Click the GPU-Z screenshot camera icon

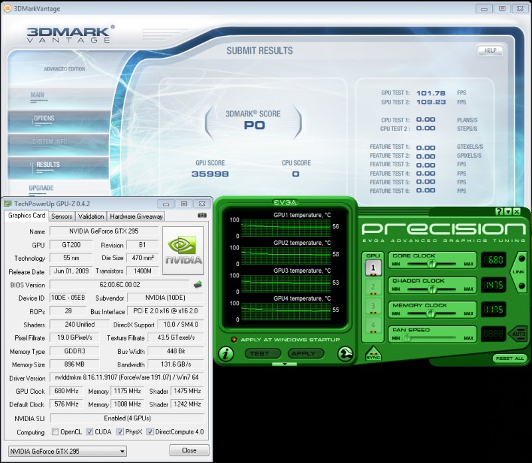click(202, 216)
